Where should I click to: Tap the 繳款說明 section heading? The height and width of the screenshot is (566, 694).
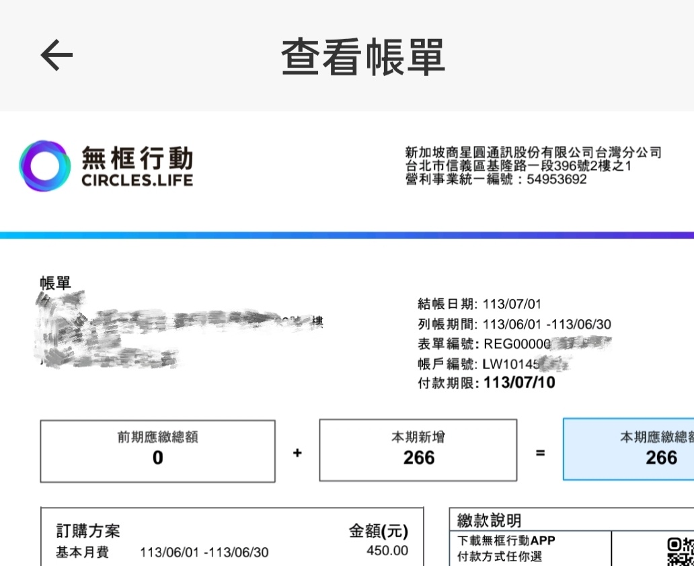[489, 520]
